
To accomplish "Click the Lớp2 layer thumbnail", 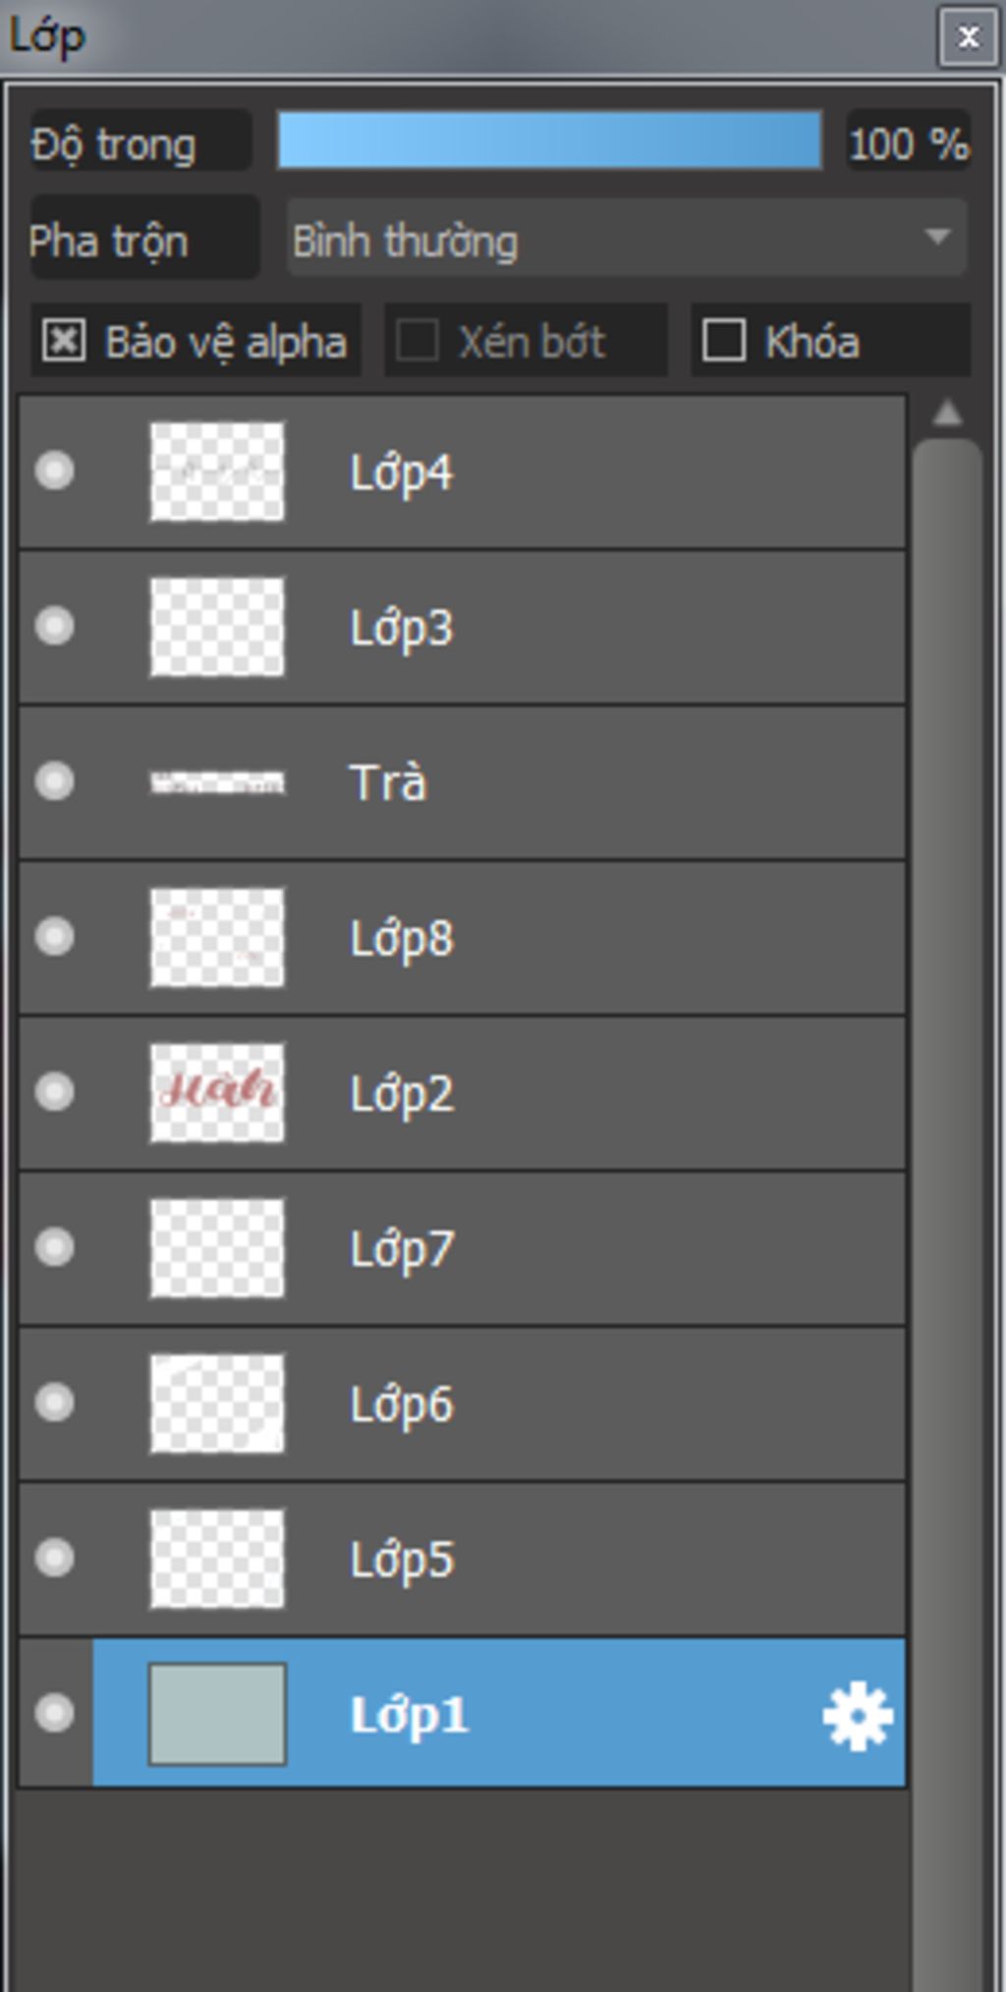I will tap(217, 1092).
